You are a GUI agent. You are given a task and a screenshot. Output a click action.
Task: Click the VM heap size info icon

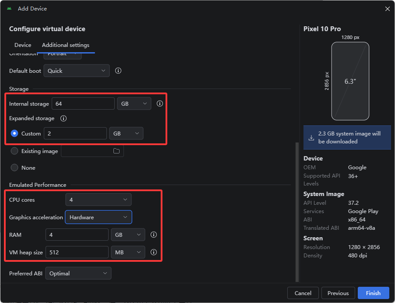[x=154, y=252]
